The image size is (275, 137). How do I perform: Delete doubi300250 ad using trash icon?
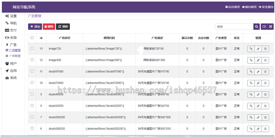point(265,129)
